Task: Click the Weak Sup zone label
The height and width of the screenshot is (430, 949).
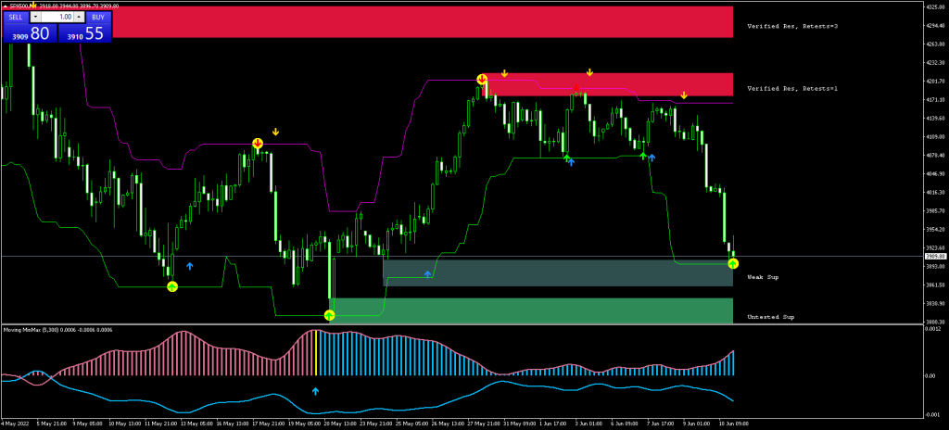Action: 763,276
